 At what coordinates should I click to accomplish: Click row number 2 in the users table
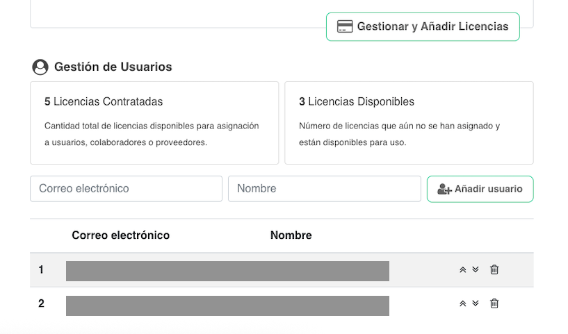click(41, 303)
